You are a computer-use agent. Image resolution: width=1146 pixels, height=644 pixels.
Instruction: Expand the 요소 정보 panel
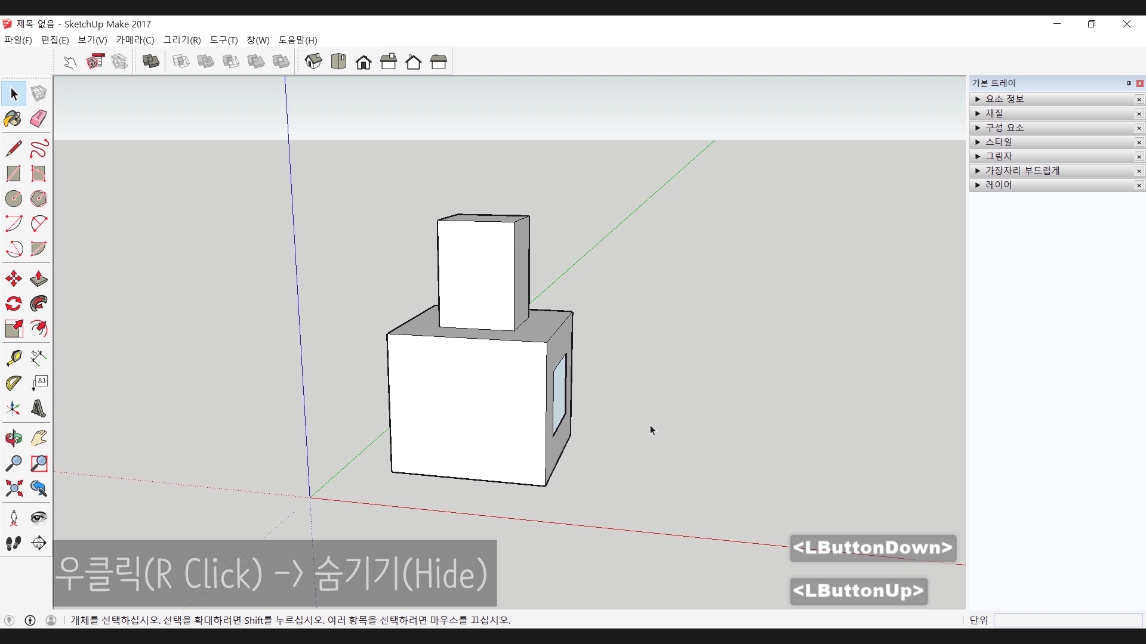[1005, 99]
